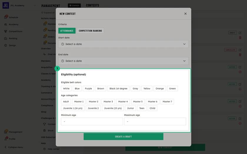Focus the Minimum age field
This screenshot has height=154, width=247.
(92, 121)
